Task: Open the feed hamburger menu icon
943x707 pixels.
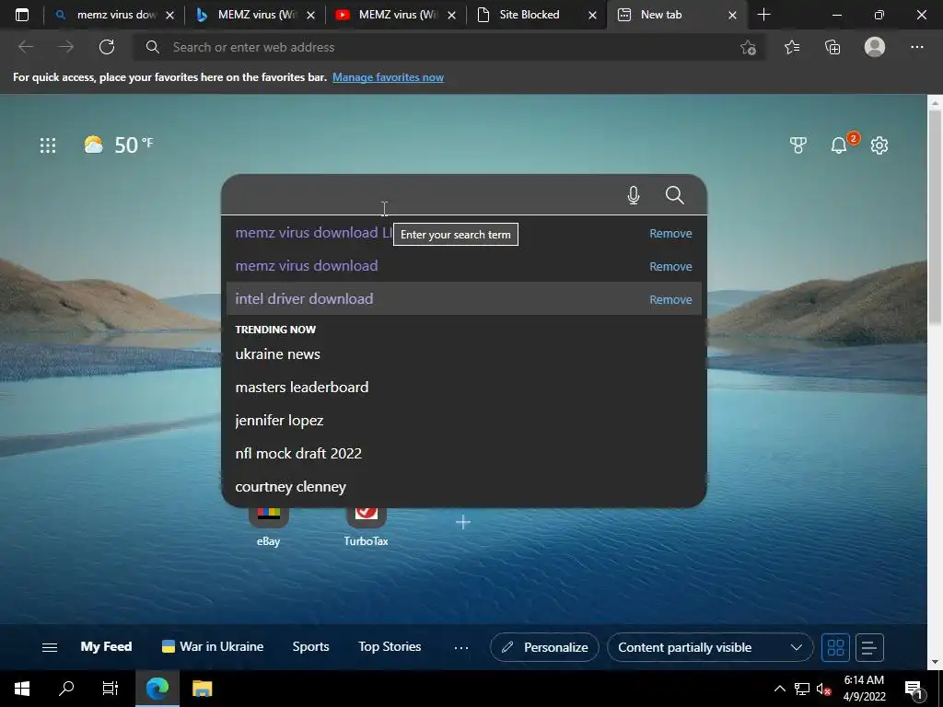Action: [x=50, y=647]
